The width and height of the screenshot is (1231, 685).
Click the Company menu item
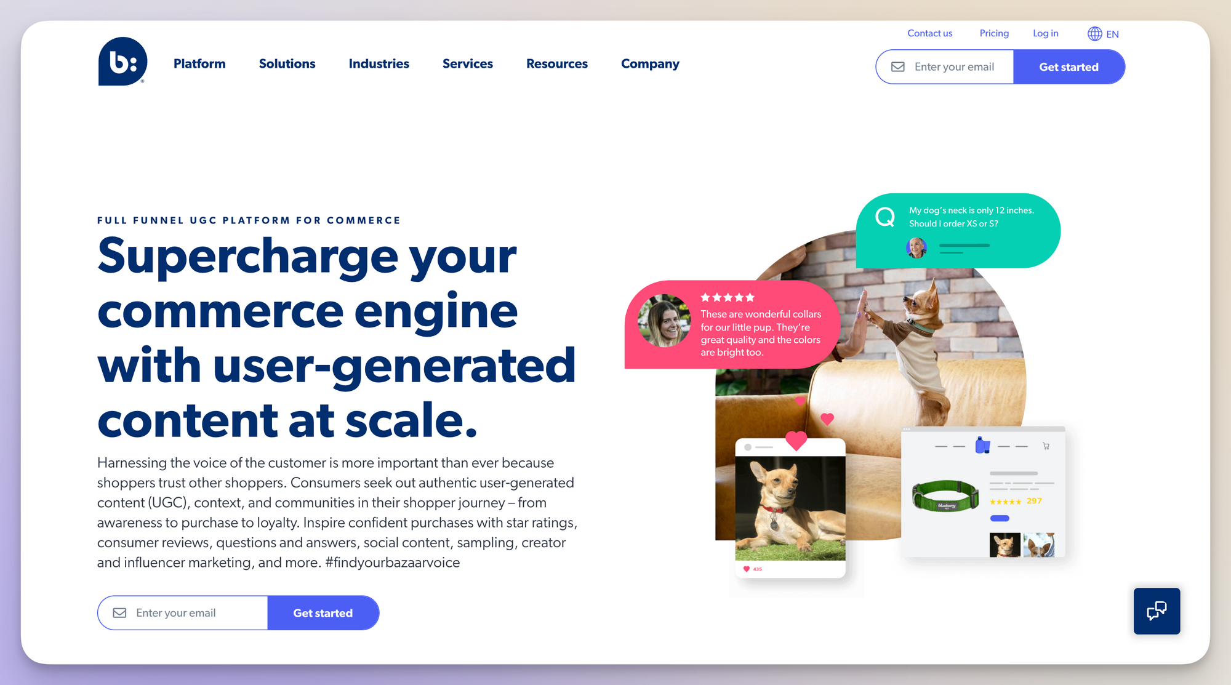650,63
